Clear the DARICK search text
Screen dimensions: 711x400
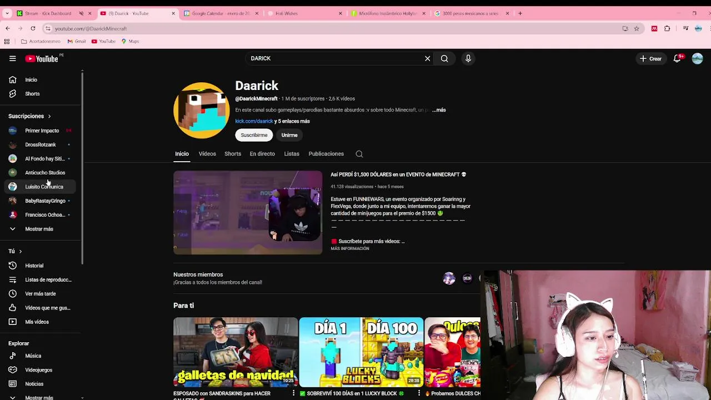point(427,58)
